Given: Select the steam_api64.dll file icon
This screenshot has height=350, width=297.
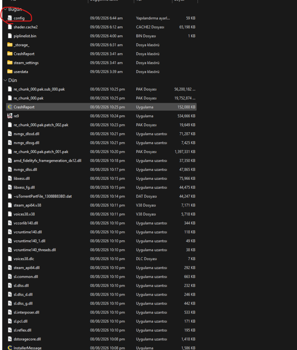Looking at the screenshot, I should 10,268.
